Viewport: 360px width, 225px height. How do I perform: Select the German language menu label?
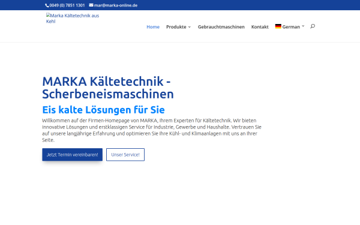click(291, 27)
